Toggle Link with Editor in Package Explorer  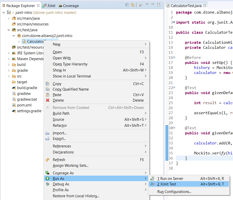(132, 5)
